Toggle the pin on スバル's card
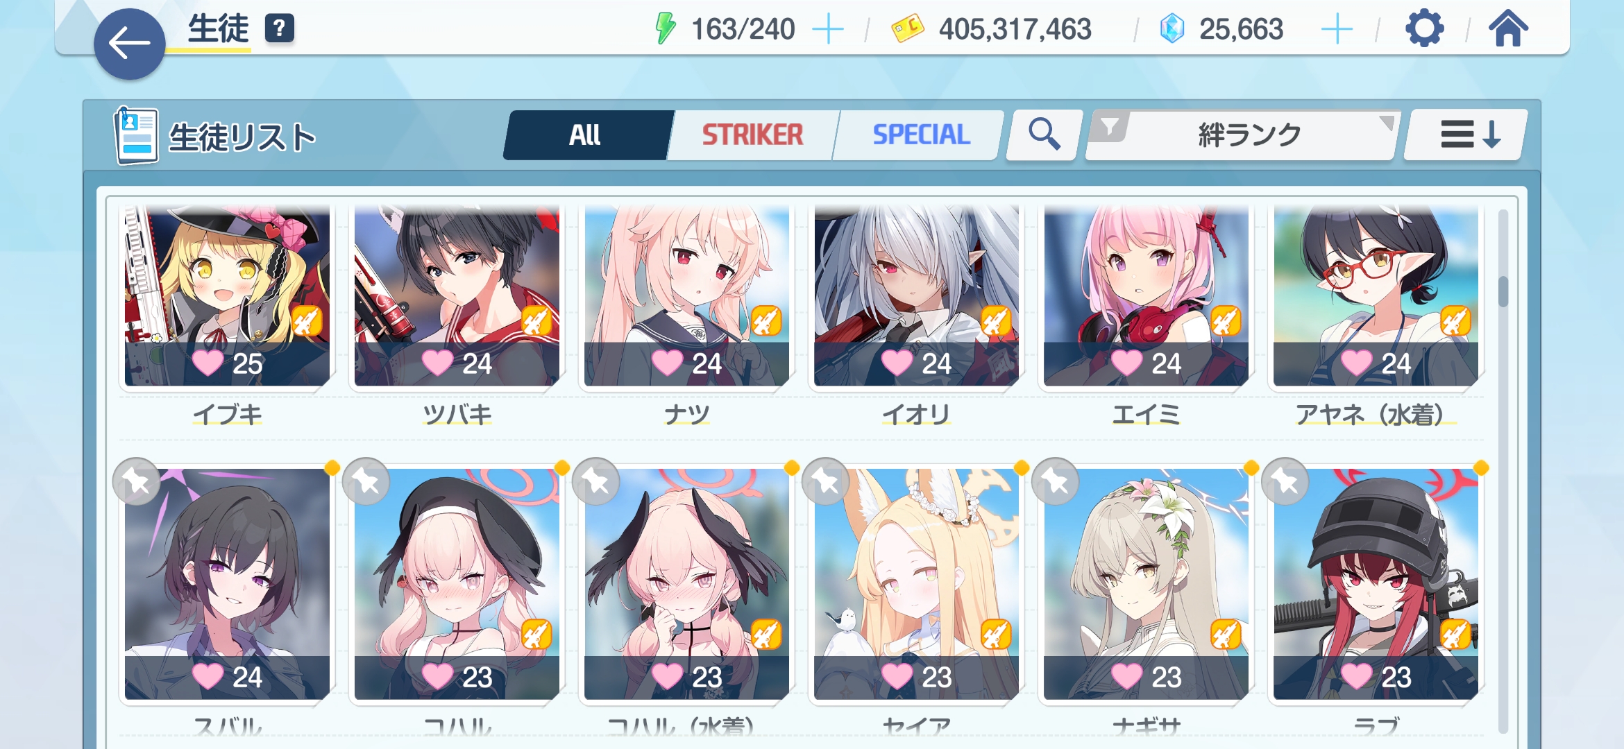 137,481
